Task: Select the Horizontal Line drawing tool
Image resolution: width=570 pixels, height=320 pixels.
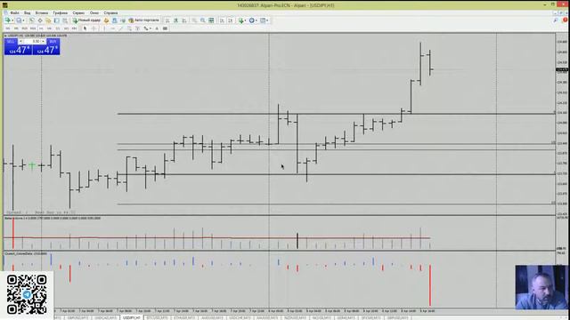Action: (113, 28)
